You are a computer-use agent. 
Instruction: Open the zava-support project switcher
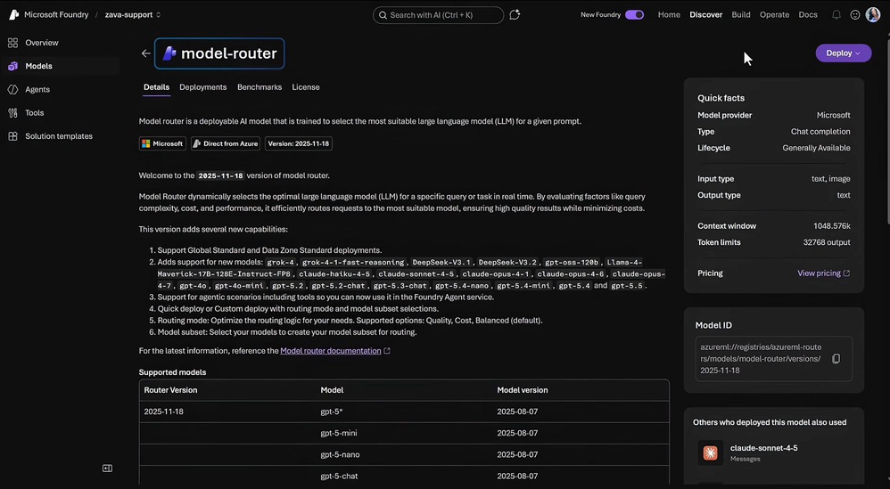pos(132,15)
